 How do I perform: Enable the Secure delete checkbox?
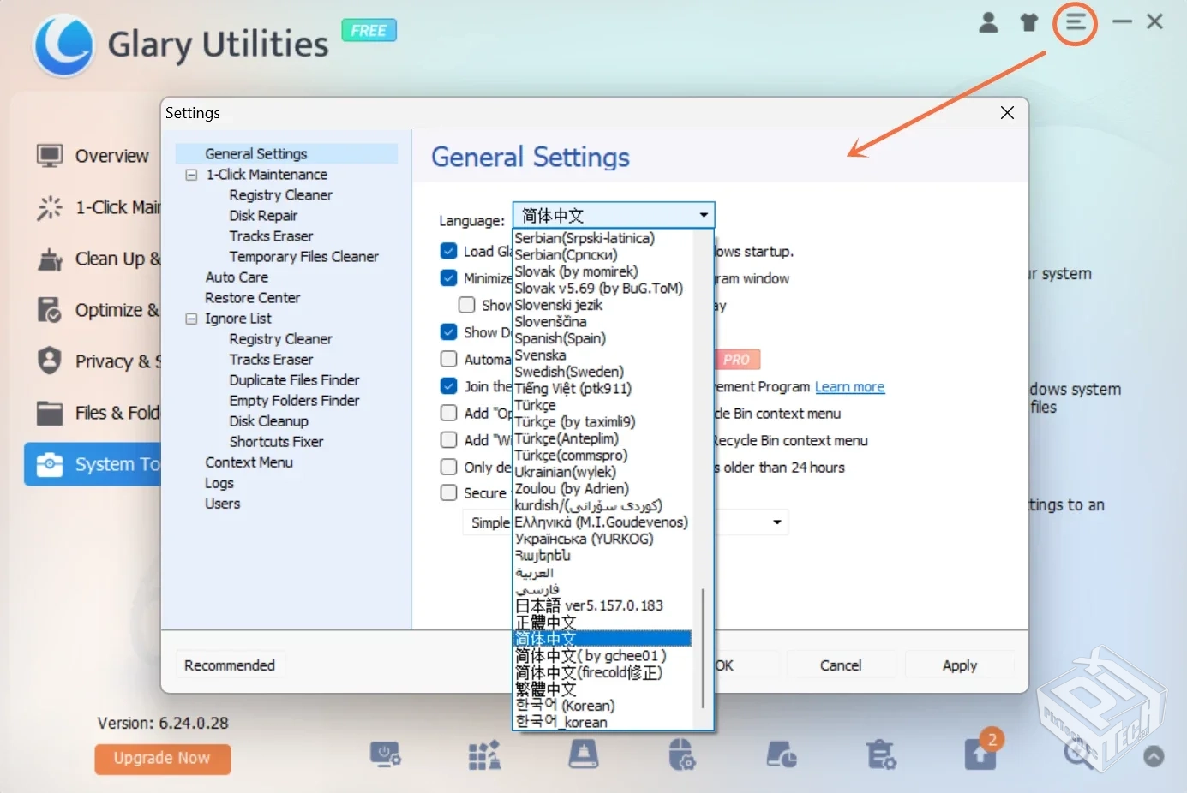pos(448,492)
